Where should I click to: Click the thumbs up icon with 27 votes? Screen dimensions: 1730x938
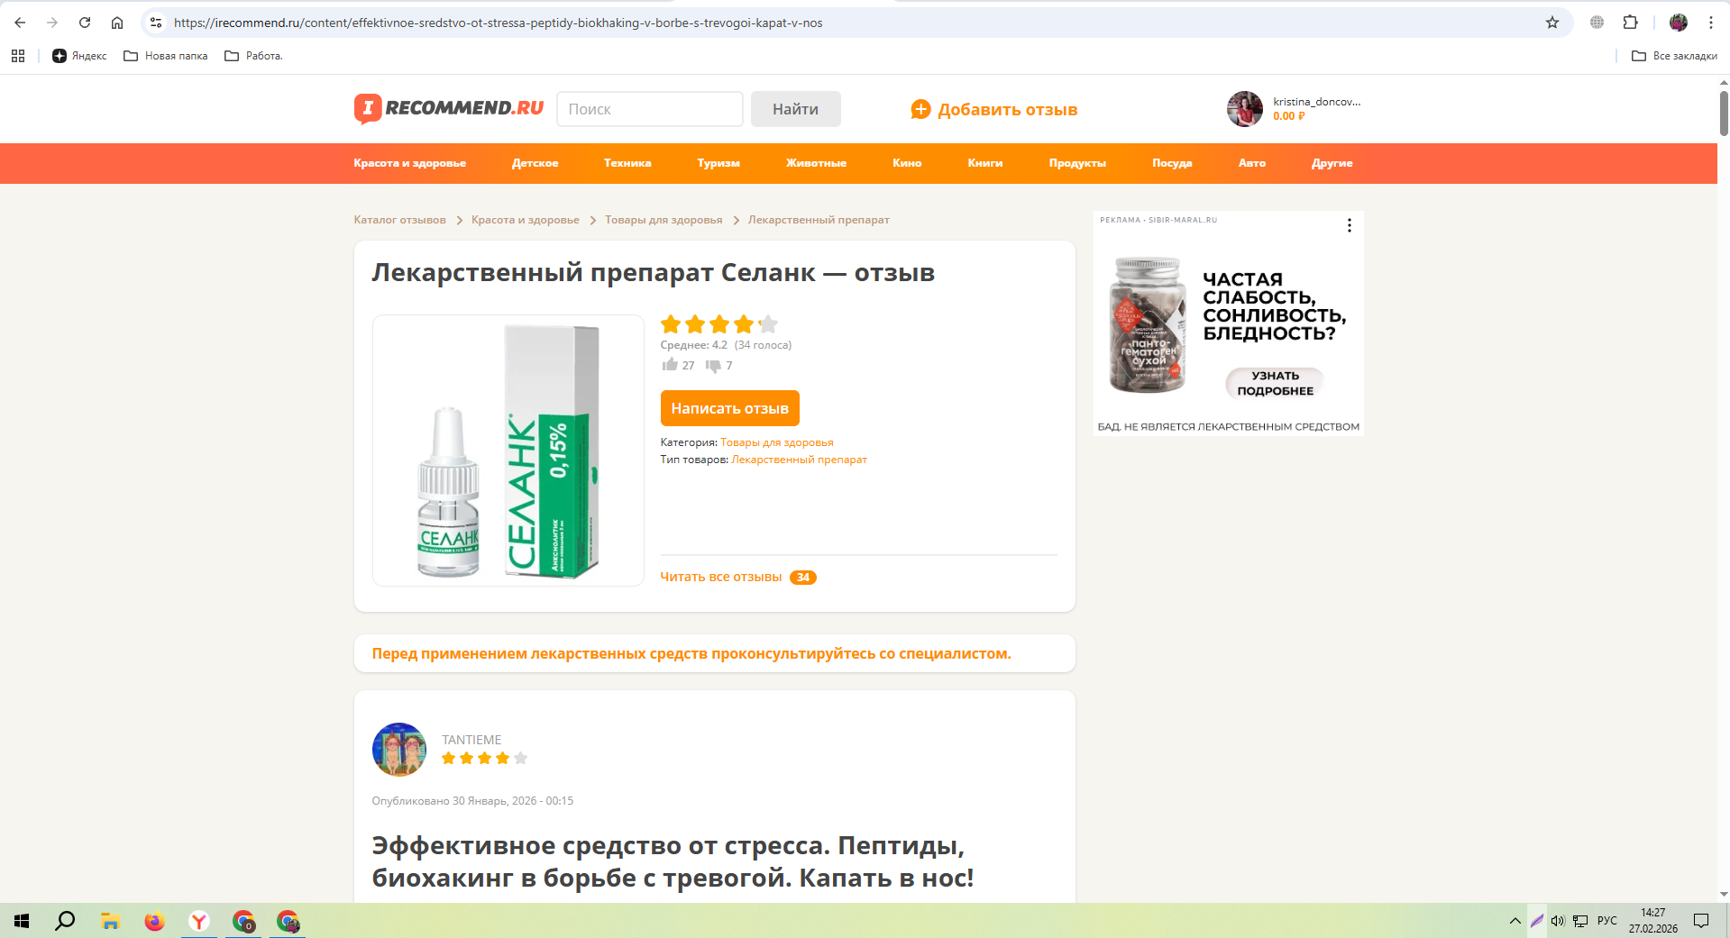pos(670,365)
